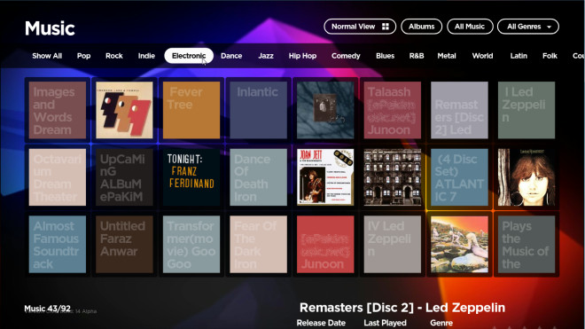Open the Untitled Faraz Anwar tile
The height and width of the screenshot is (329, 585).
point(124,244)
